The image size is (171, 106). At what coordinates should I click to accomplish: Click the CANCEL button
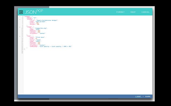(x=145, y=12)
